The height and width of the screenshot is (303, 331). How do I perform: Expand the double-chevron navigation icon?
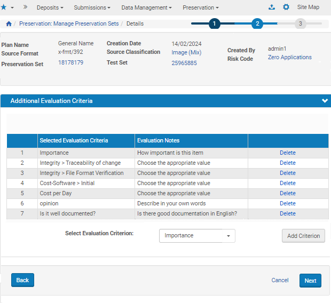[x=25, y=7]
